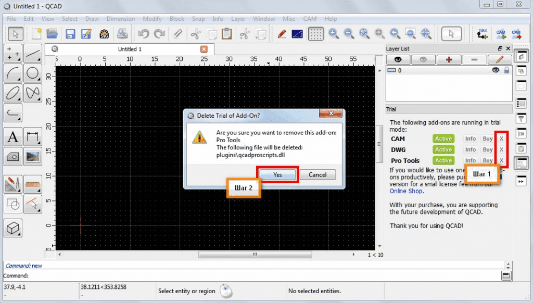Open the circle tools

click(33, 73)
